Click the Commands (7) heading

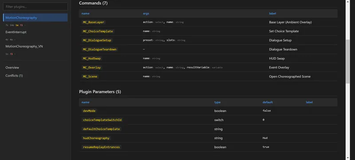[x=93, y=3]
